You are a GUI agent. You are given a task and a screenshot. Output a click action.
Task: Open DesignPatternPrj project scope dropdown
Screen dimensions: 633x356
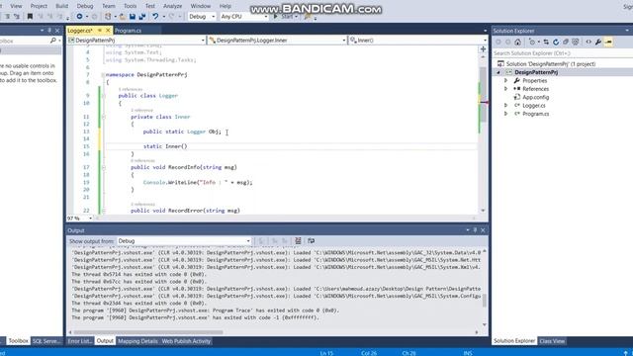pyautogui.click(x=136, y=41)
